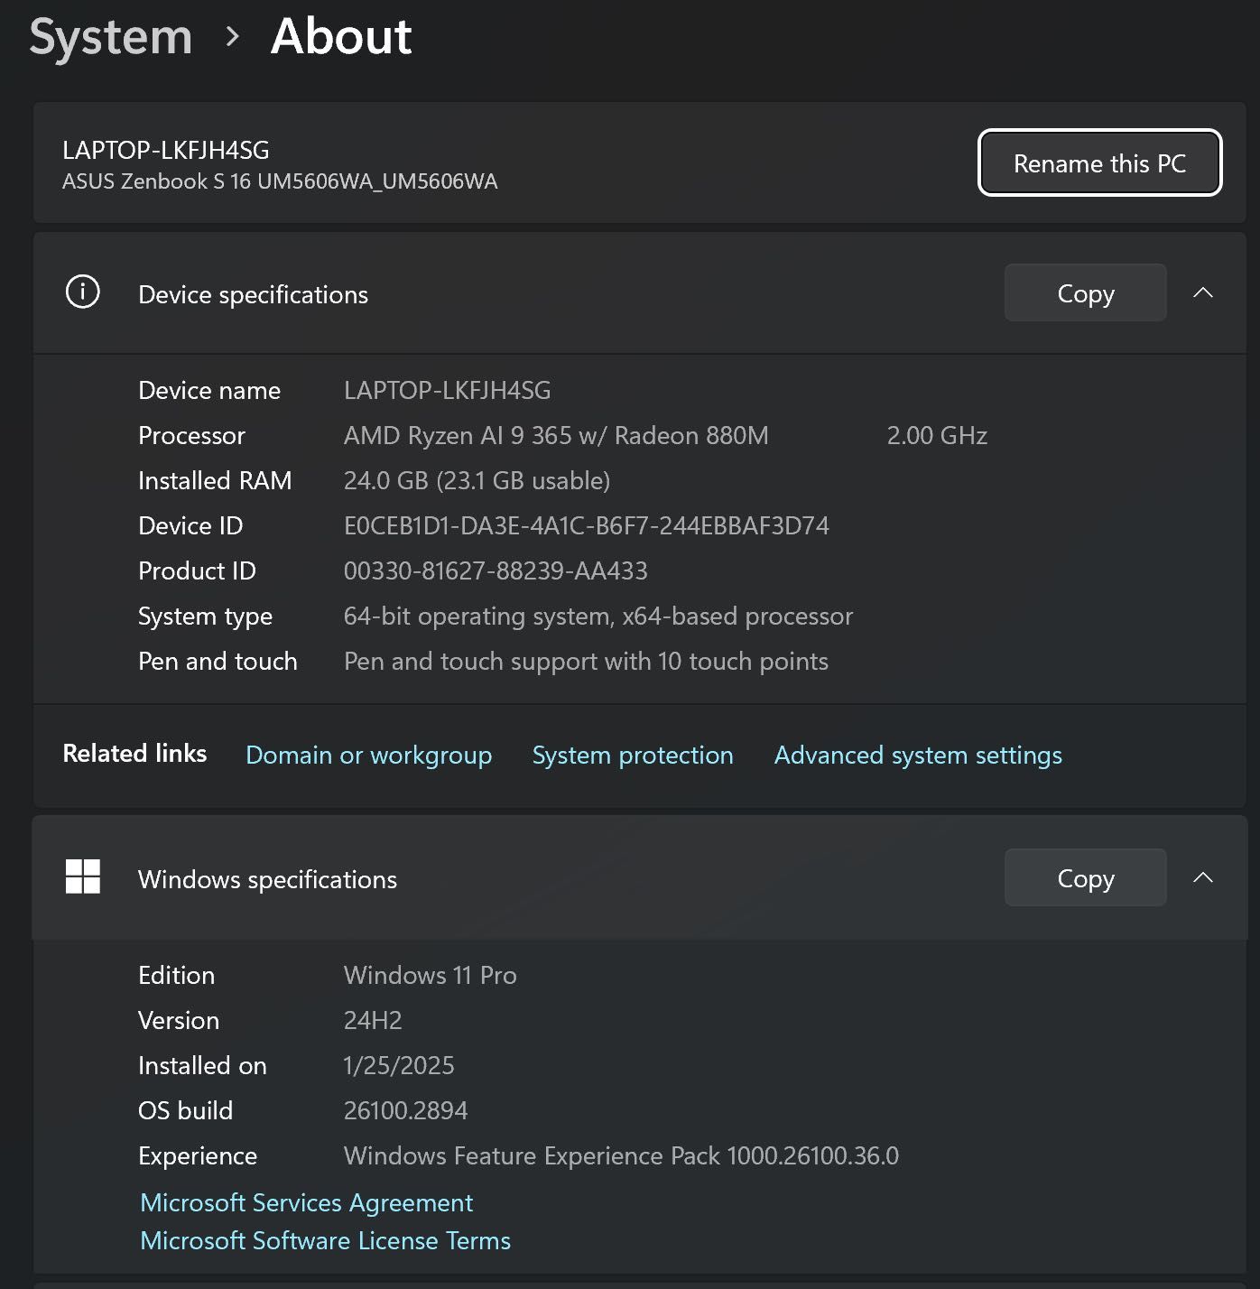Select the Device name value LAPTOP-LKFJH4SG
The image size is (1260, 1289).
coord(447,390)
